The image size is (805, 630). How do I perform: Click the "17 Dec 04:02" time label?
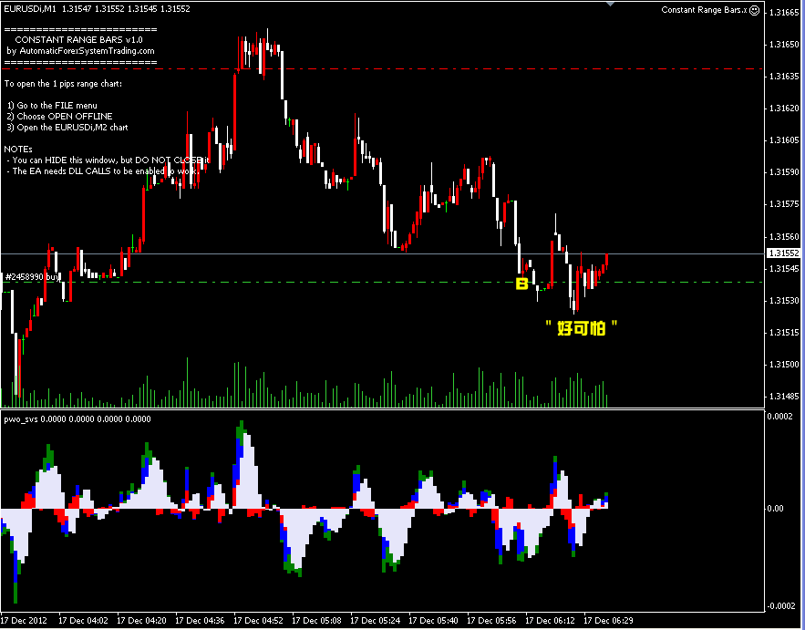[83, 620]
